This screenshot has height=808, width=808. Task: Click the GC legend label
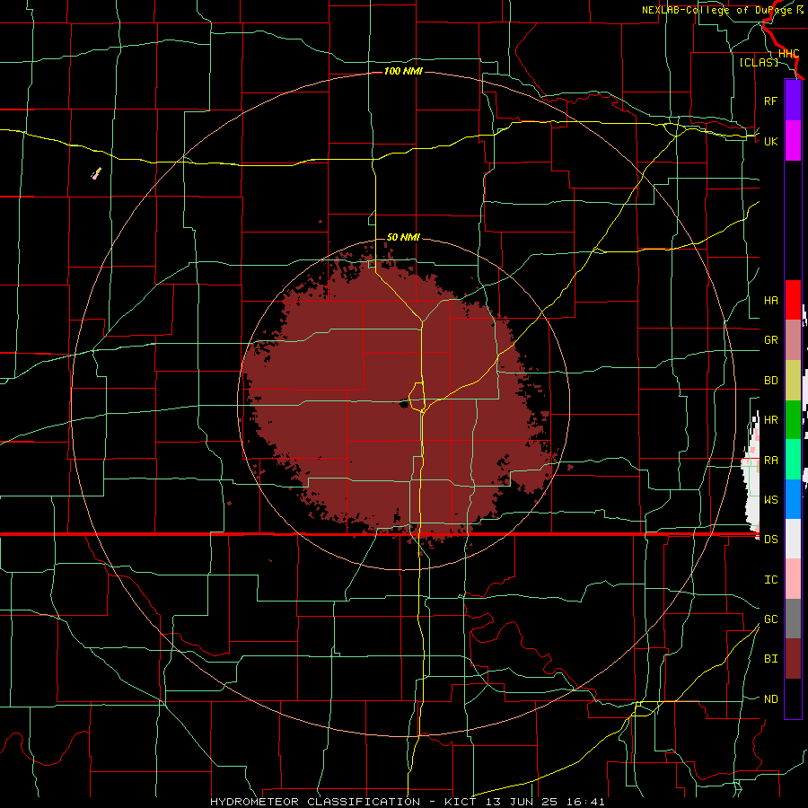coord(770,619)
